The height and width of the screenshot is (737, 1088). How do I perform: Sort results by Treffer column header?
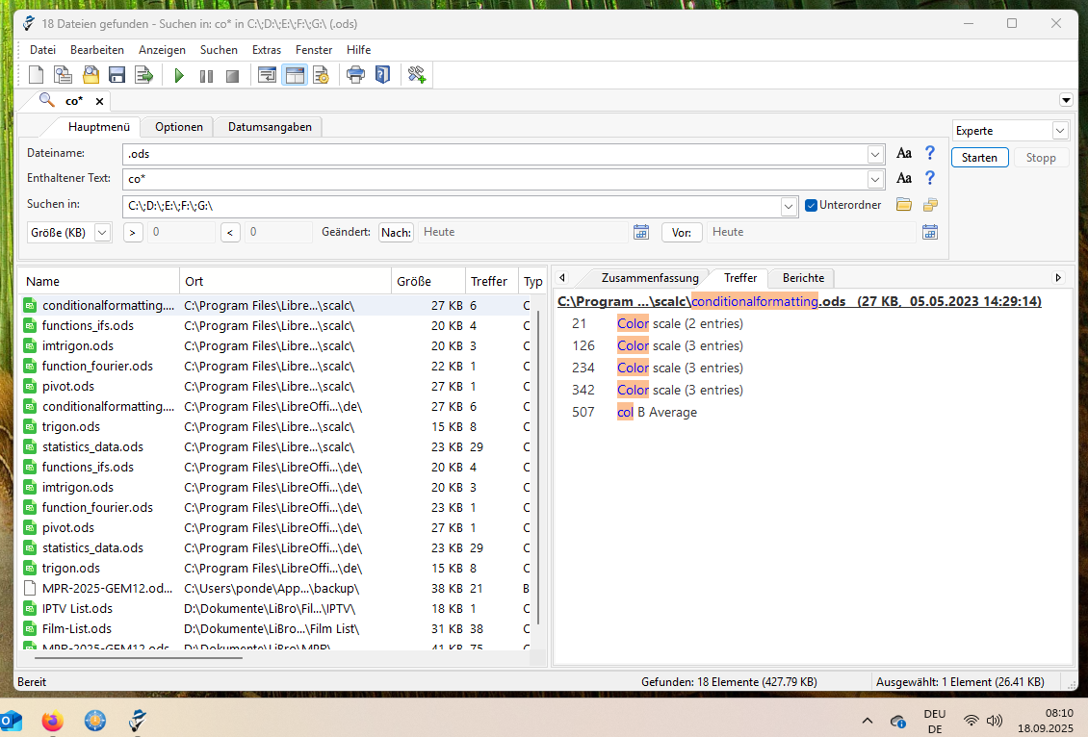pos(491,282)
